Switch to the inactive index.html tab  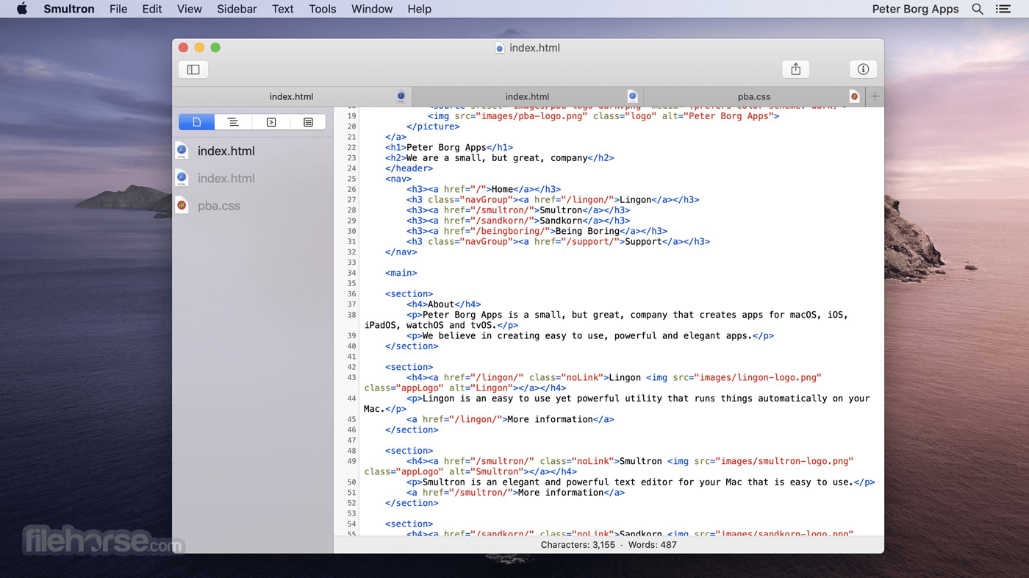(x=527, y=96)
